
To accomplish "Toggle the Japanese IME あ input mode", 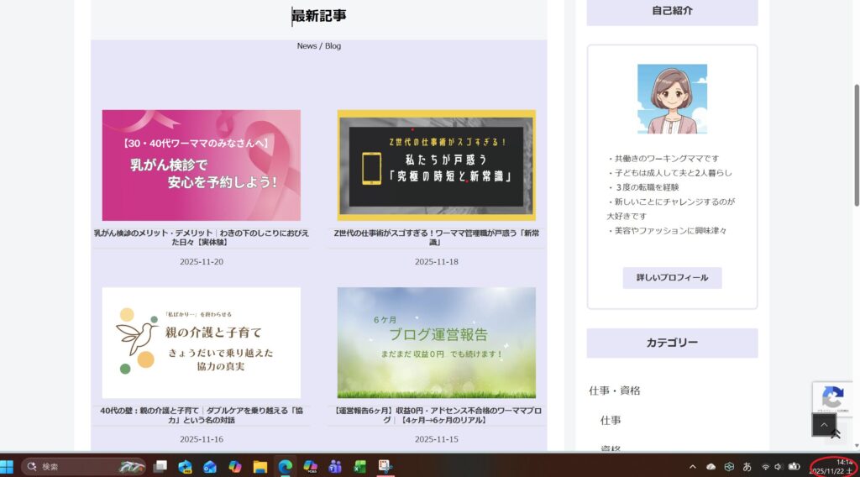I will pos(747,467).
